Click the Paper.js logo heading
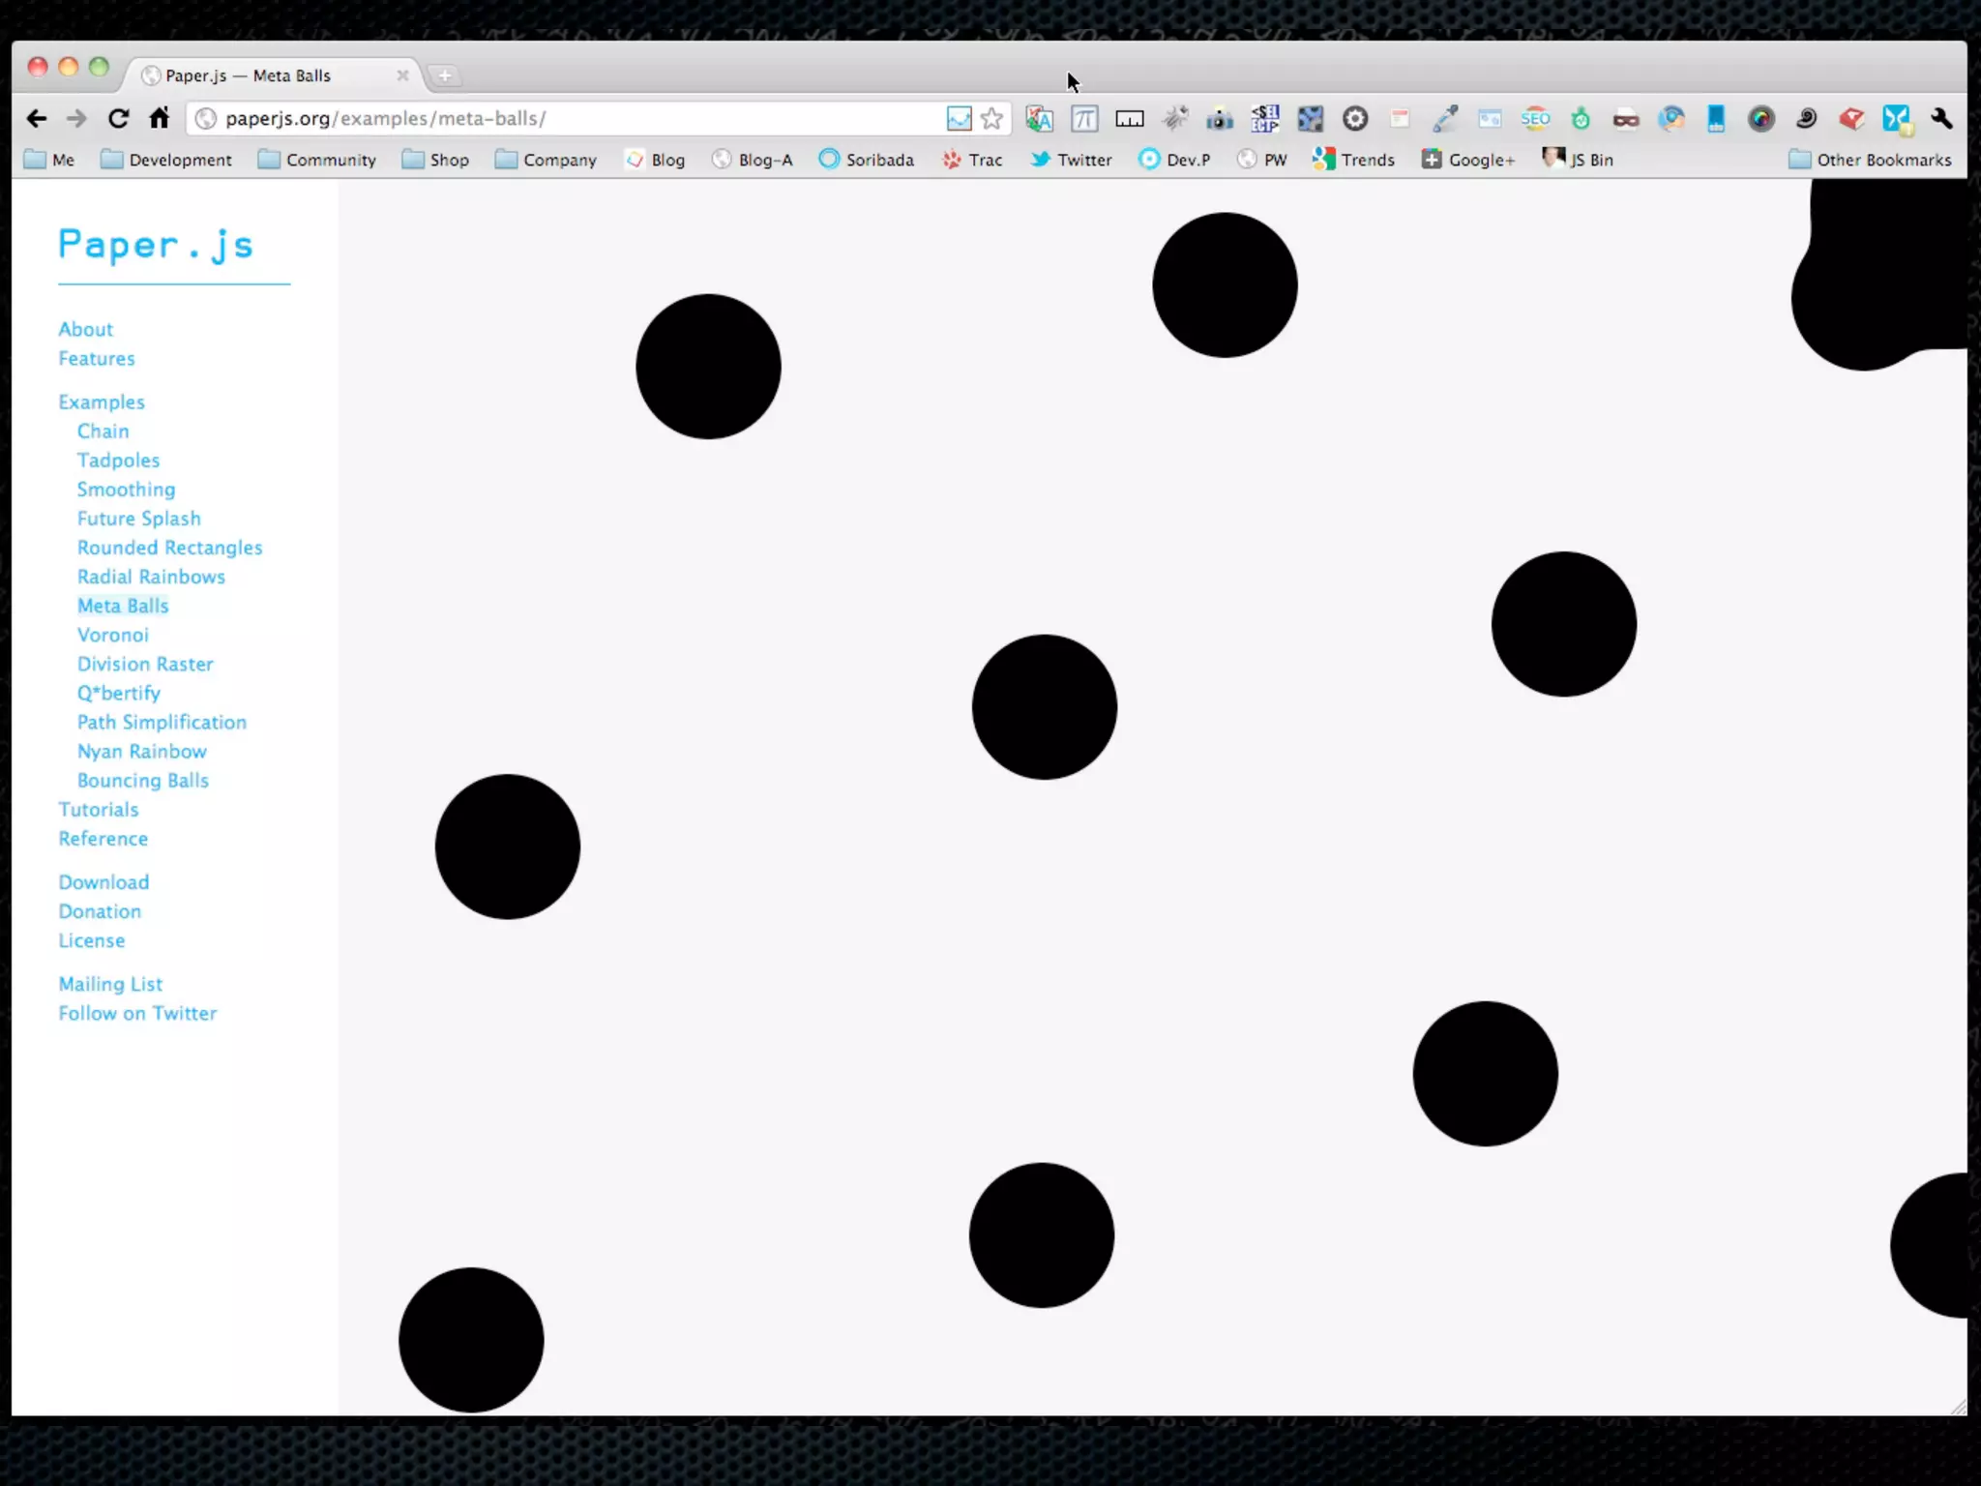 click(156, 245)
